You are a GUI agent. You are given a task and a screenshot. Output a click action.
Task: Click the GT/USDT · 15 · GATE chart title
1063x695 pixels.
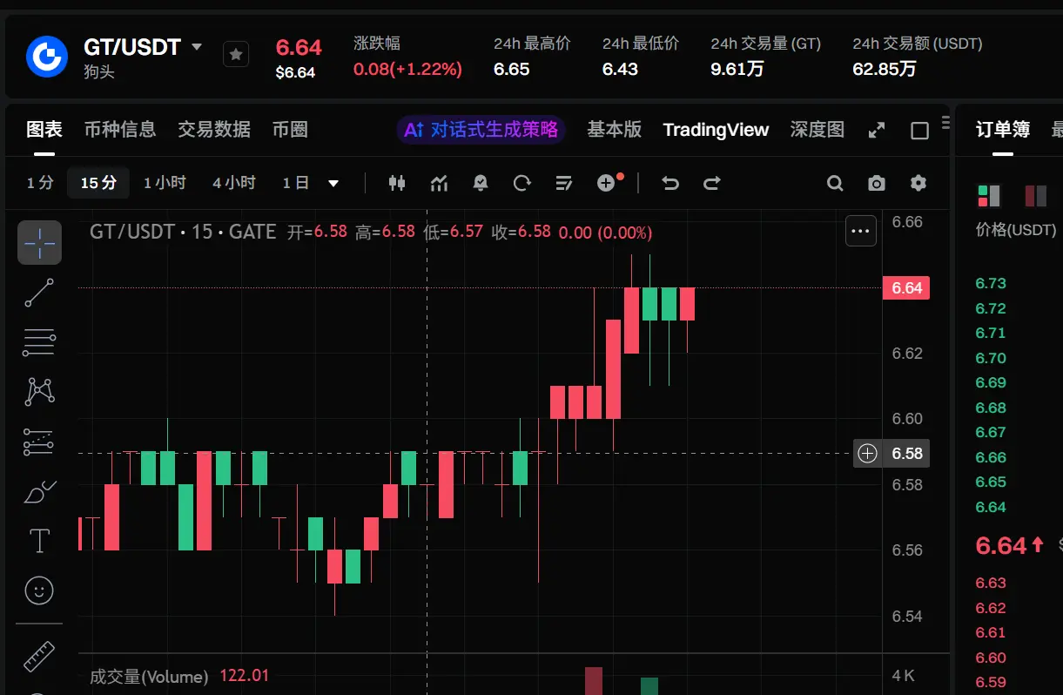click(x=183, y=233)
